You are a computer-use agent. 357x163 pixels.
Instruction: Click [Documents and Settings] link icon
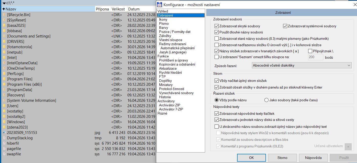4,36
